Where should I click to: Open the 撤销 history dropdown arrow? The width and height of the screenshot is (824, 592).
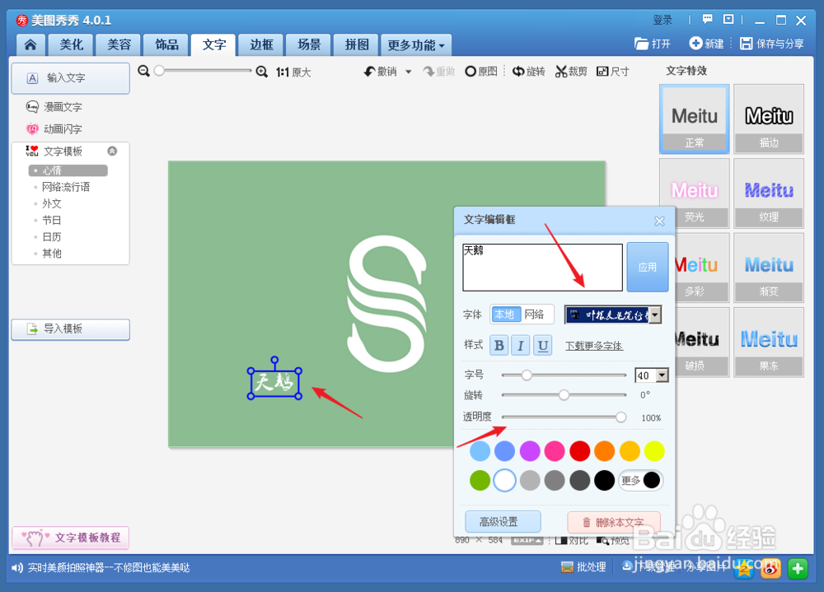coord(409,72)
